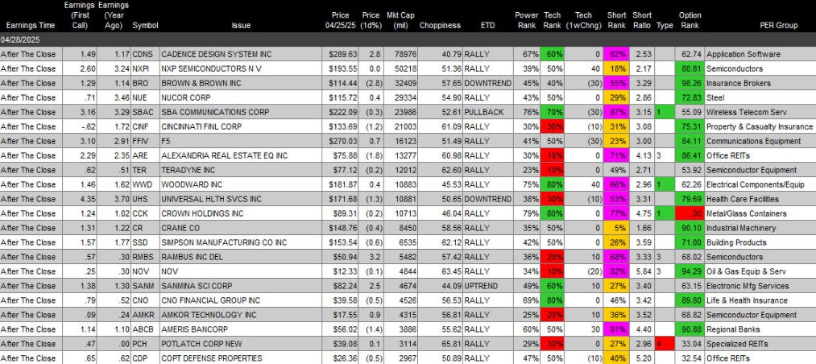The image size is (816, 364).
Task: Sort by the Symbol column header
Action: (145, 26)
